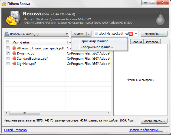
Task: Click the Recuva title bar app icon
Action: tap(4, 4)
